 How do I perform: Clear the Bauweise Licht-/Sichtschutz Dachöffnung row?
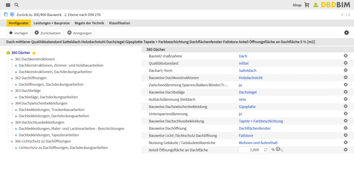[x=346, y=135]
